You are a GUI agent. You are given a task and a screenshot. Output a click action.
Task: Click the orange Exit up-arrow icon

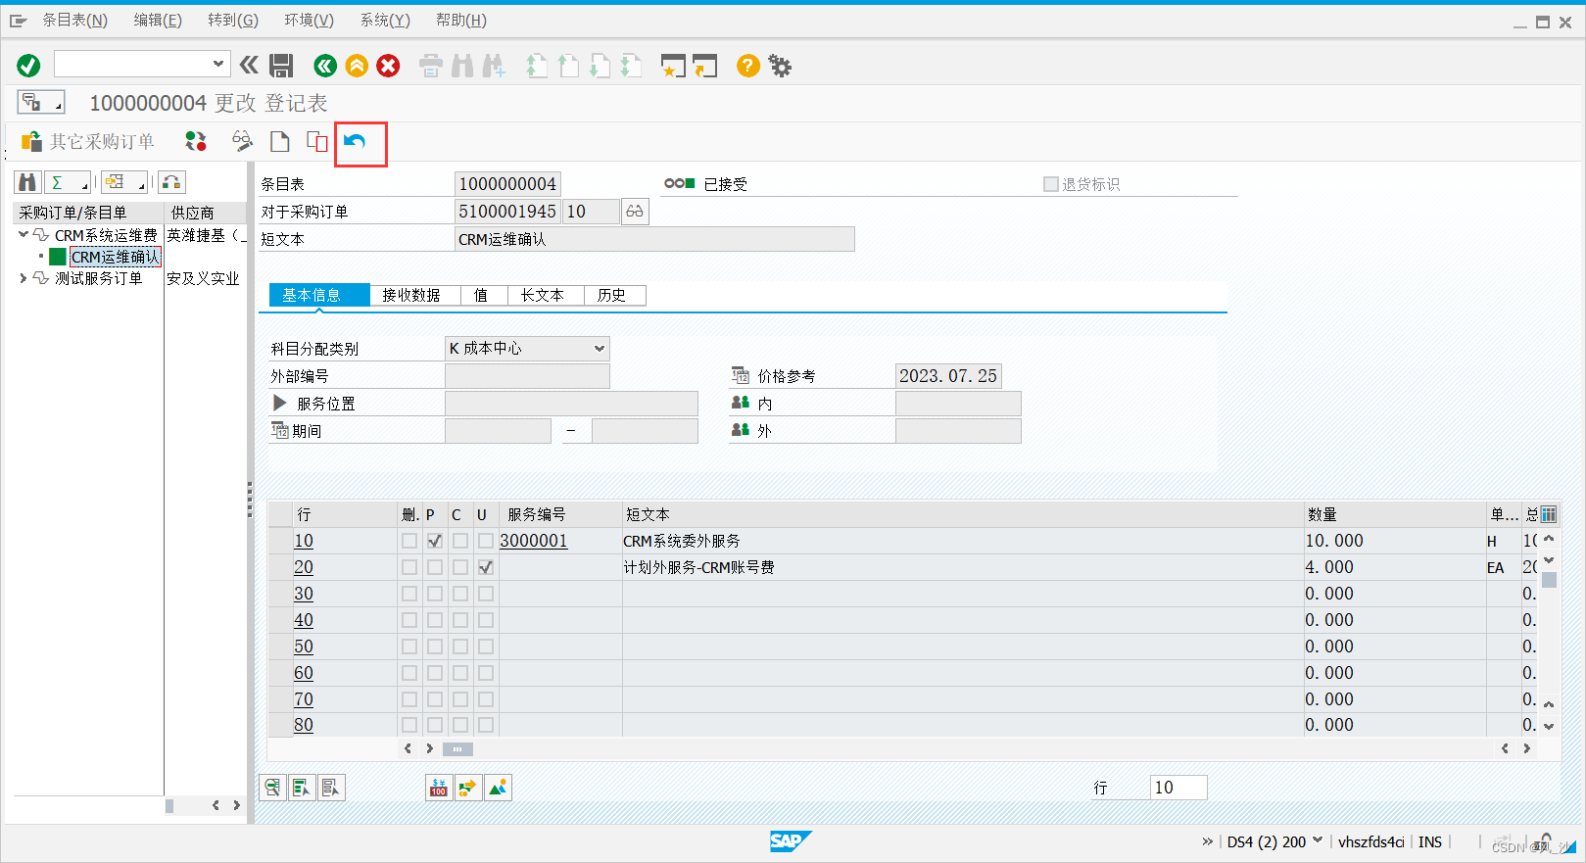358,66
